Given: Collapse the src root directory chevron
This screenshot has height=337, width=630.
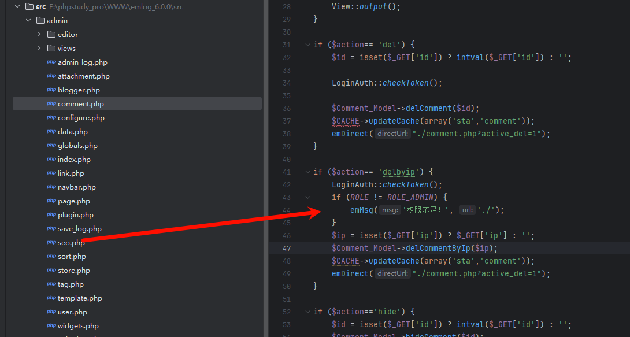Looking at the screenshot, I should [17, 7].
